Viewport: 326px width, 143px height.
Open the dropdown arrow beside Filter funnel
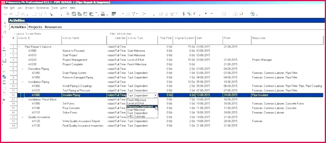coord(137,14)
